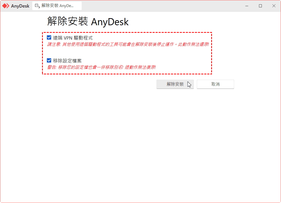Click the monitor icon in the uninstall tab
This screenshot has height=203, width=281.
coord(37,6)
